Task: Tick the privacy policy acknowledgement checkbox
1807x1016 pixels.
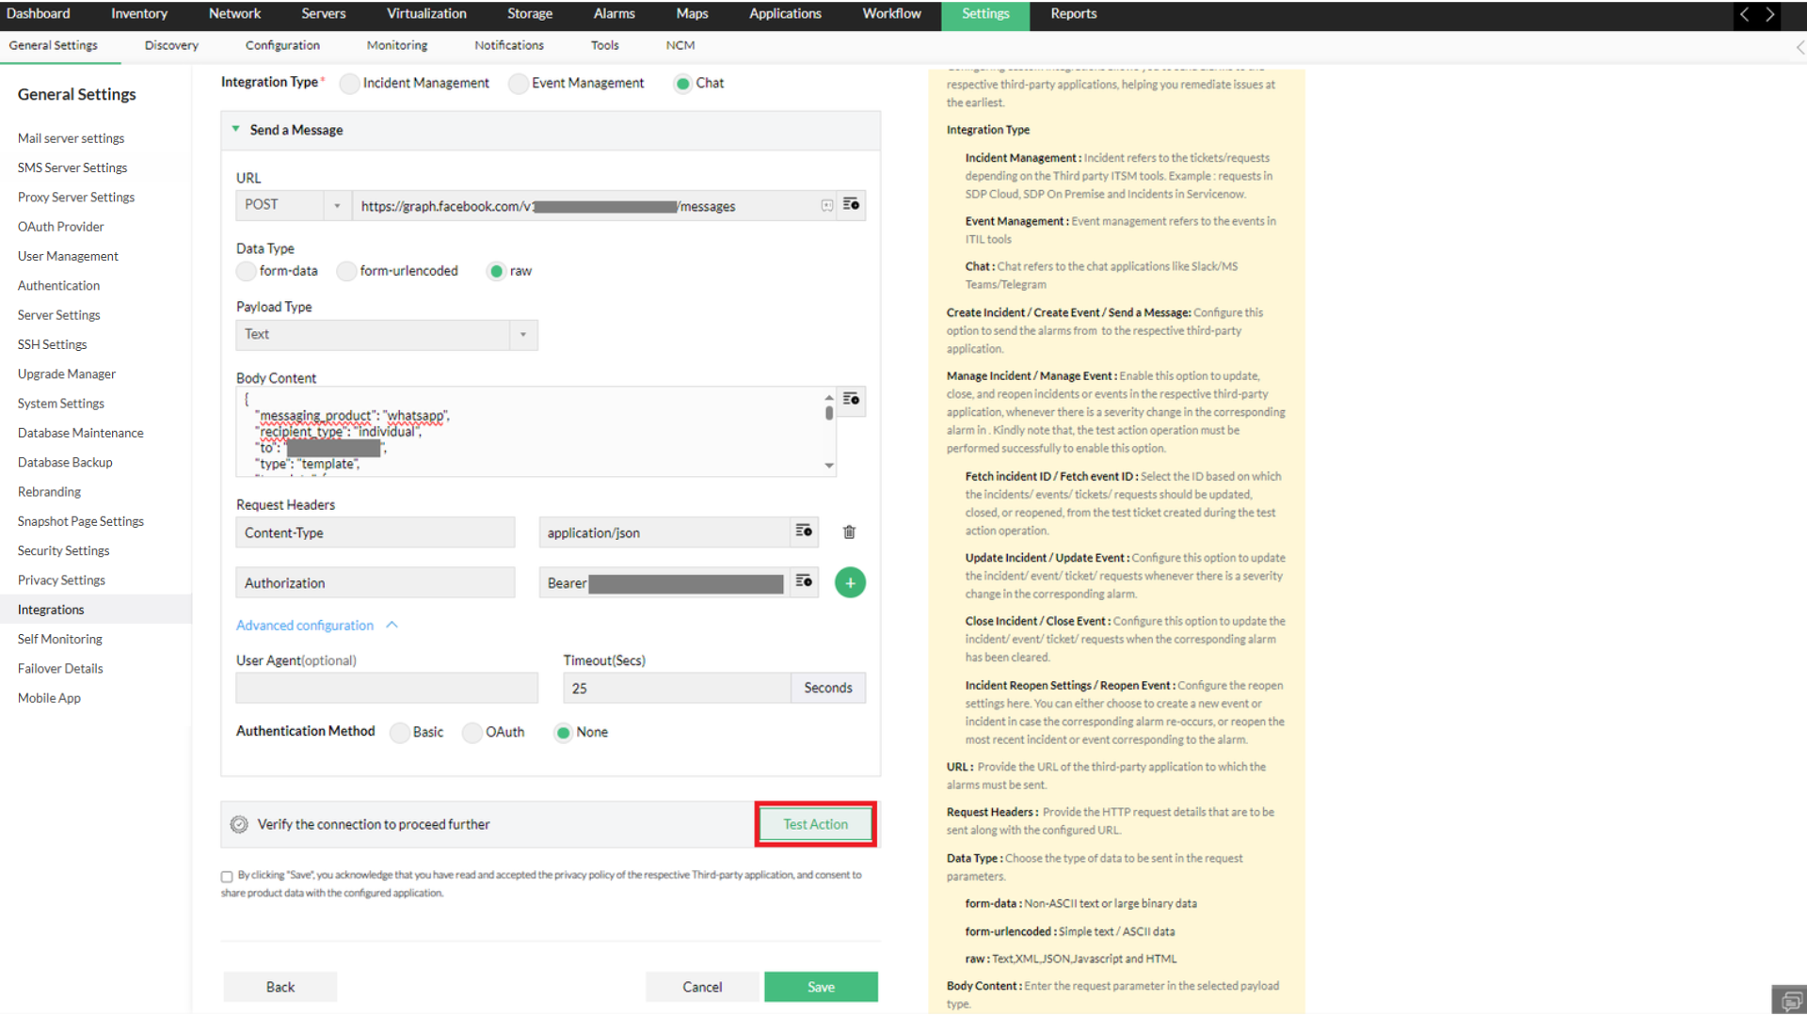Action: [x=227, y=877]
